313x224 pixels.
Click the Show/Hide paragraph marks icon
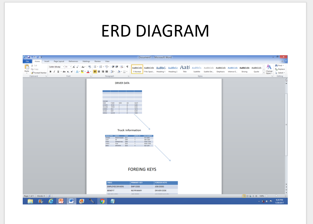127,67
